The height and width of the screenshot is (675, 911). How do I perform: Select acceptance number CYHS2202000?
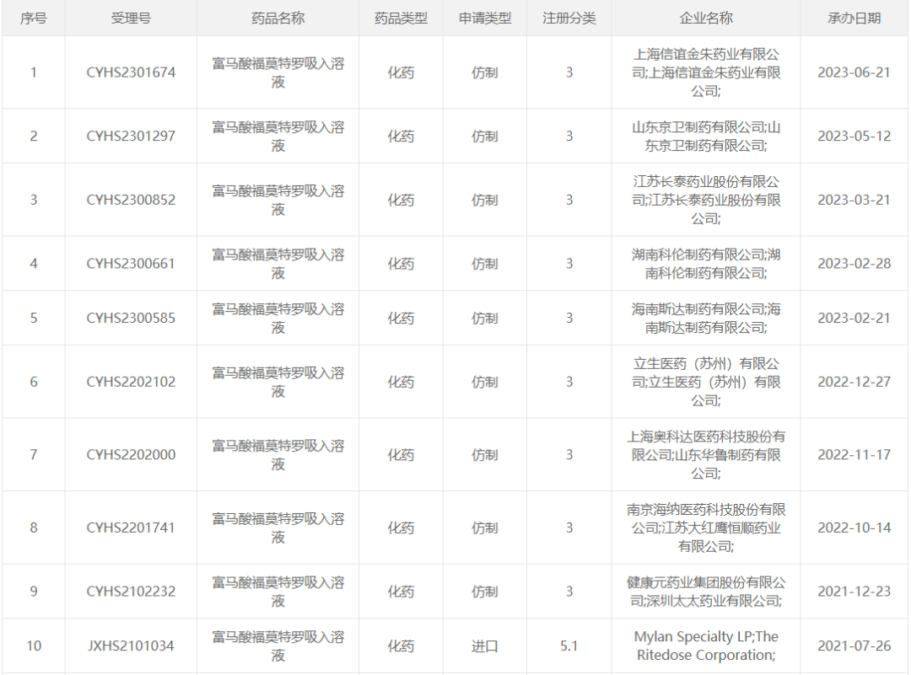coord(131,454)
